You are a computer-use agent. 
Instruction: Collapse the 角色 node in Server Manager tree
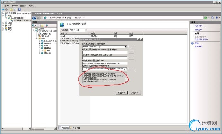(x=3, y=15)
